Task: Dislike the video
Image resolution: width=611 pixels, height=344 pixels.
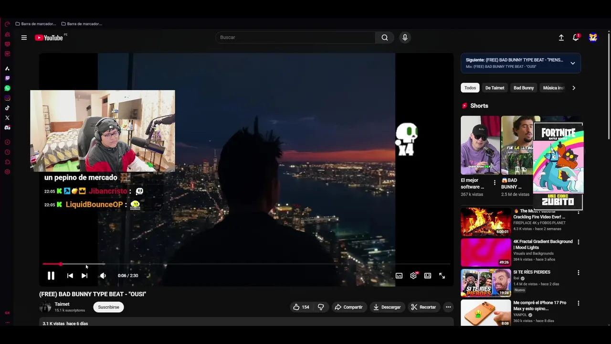Action: pyautogui.click(x=321, y=307)
